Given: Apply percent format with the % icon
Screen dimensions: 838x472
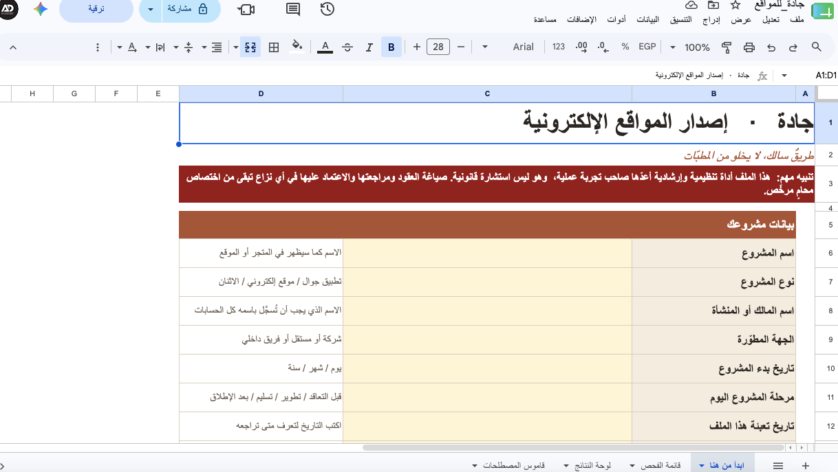Looking at the screenshot, I should click(625, 47).
